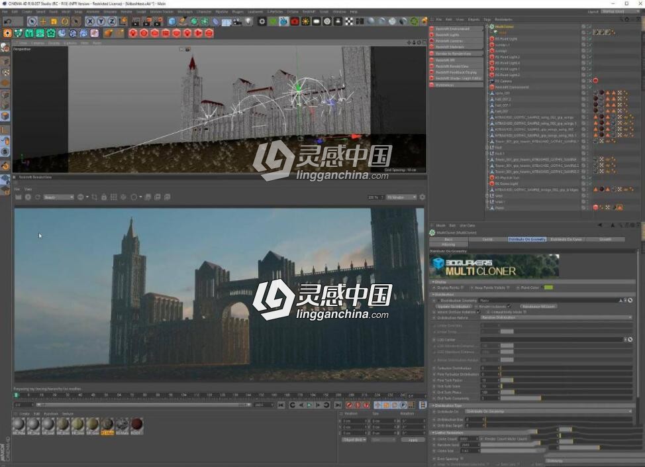
Task: Click the checkerboard icon in the top toolbar
Action: click(349, 21)
